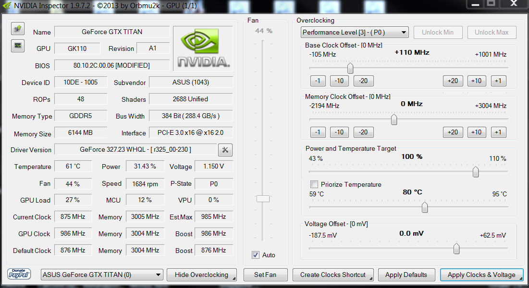Click the Power Target slider handle

click(475, 172)
